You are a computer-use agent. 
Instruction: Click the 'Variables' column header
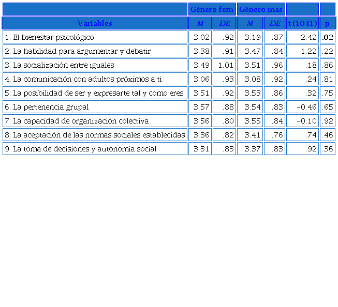[95, 23]
